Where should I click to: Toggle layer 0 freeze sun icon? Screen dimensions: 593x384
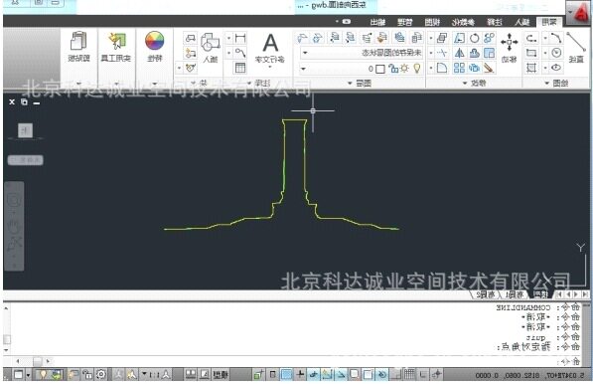(x=404, y=69)
